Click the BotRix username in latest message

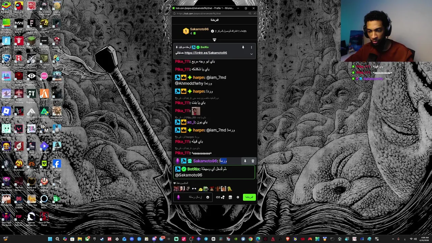[x=193, y=169]
